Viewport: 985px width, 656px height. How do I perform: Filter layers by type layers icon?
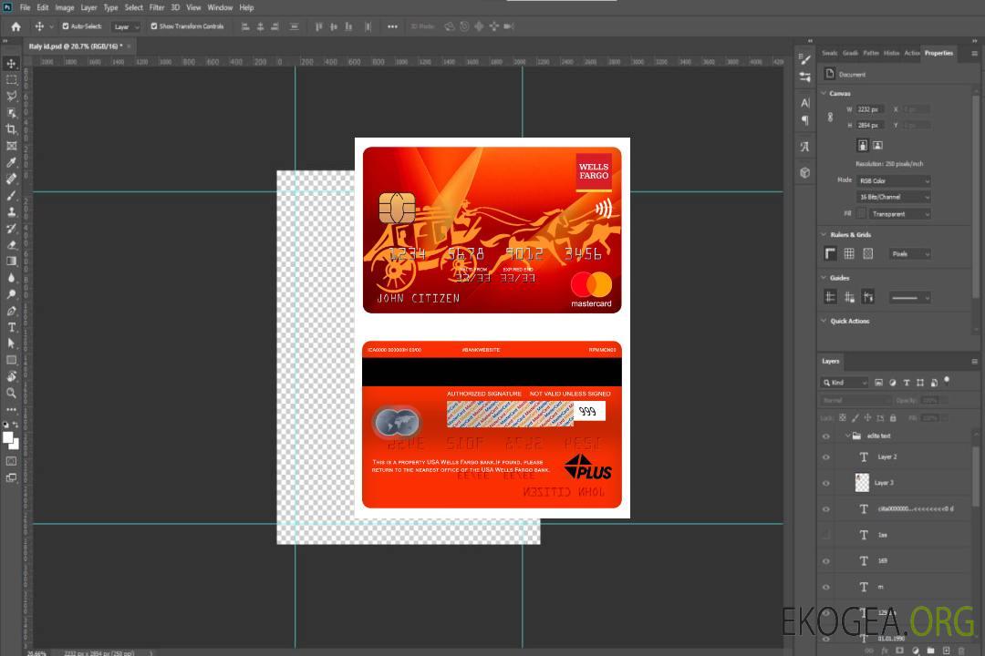click(906, 383)
